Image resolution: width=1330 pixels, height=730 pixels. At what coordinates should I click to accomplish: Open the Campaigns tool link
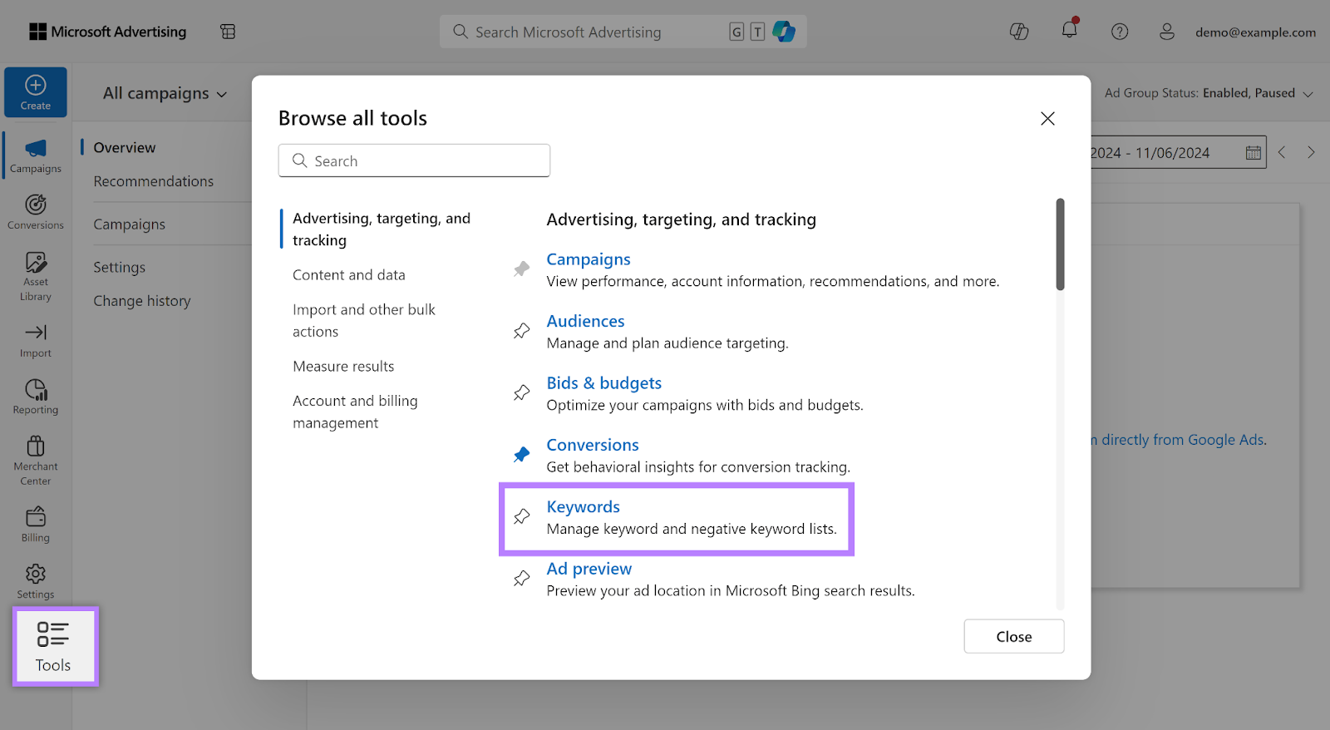coord(589,259)
